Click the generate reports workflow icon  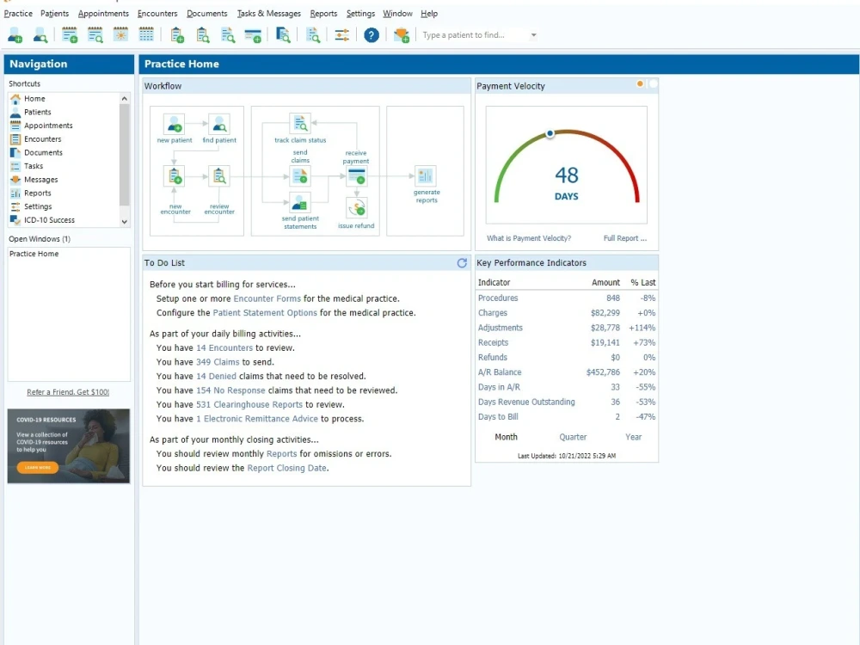click(x=426, y=176)
